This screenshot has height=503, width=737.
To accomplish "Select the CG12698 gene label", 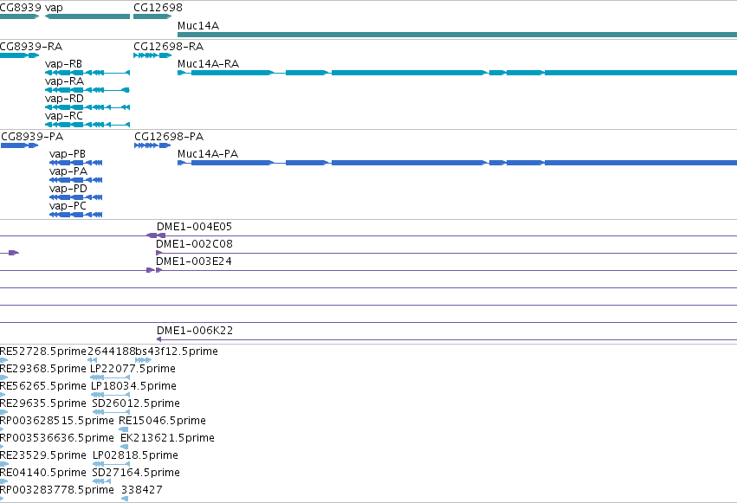I will pyautogui.click(x=158, y=8).
